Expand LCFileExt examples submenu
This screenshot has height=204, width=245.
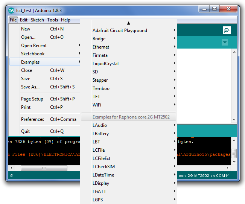click(x=129, y=158)
